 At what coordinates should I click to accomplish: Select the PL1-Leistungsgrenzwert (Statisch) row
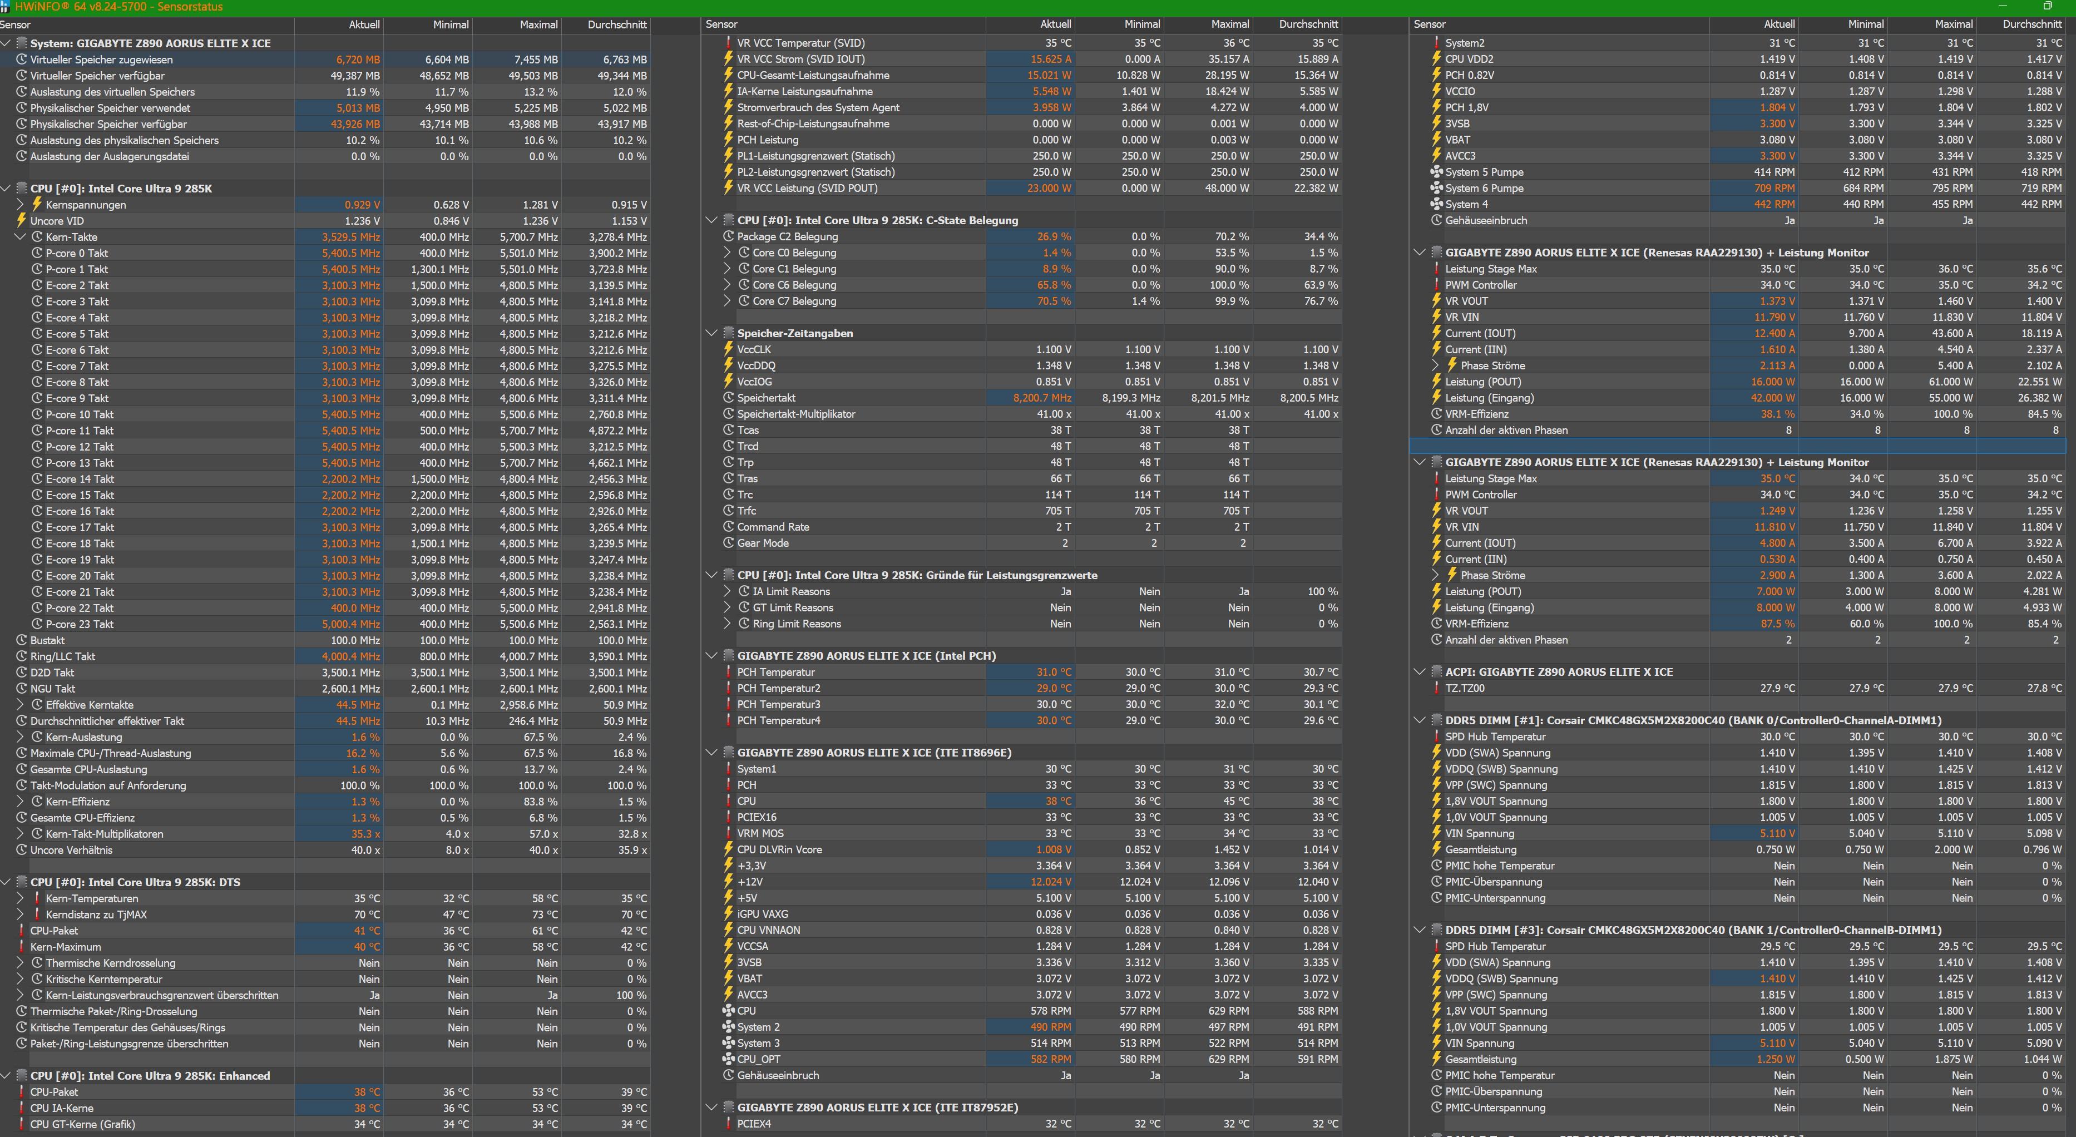click(x=1022, y=156)
